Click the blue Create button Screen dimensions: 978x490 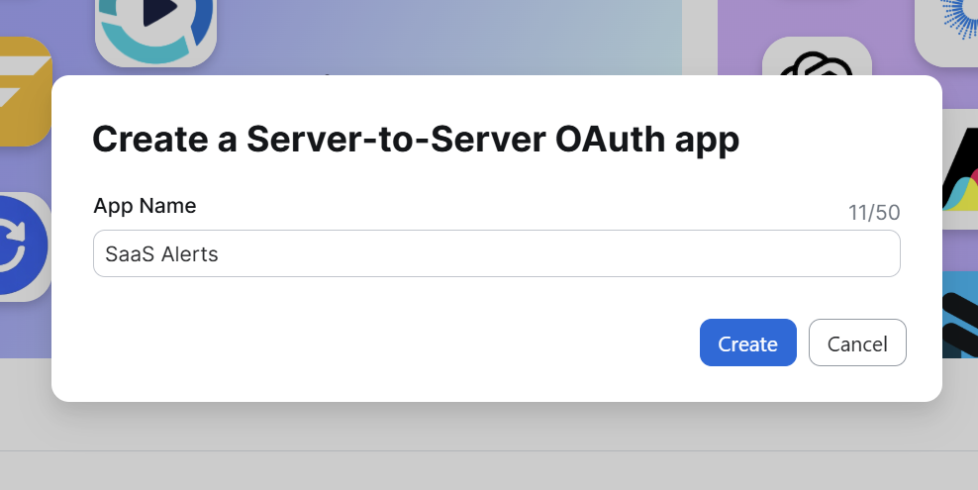pos(747,343)
